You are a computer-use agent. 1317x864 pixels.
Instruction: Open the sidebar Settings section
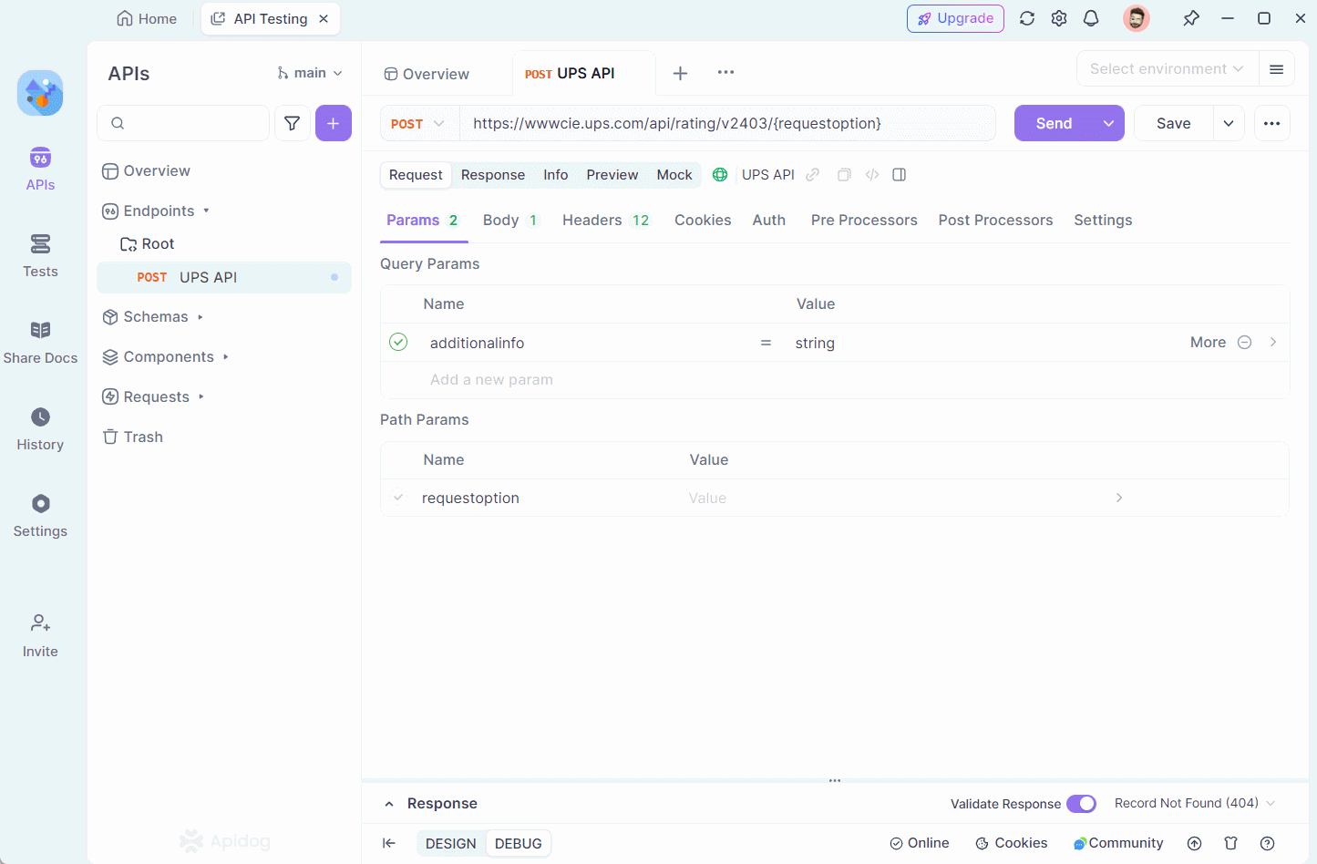click(x=40, y=516)
